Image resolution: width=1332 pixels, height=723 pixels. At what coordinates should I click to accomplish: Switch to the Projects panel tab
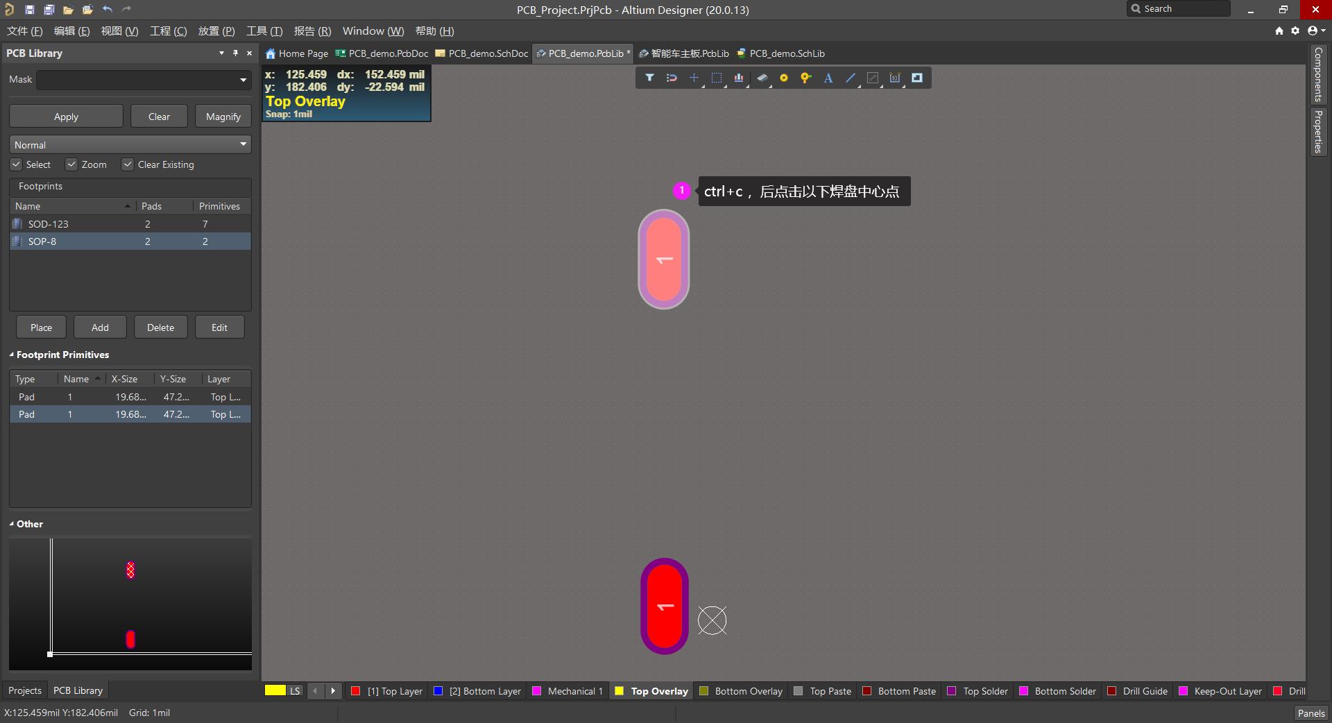[25, 690]
